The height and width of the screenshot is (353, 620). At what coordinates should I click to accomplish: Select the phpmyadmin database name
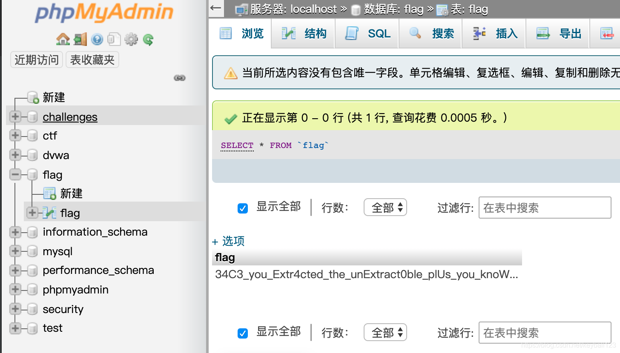click(x=76, y=290)
